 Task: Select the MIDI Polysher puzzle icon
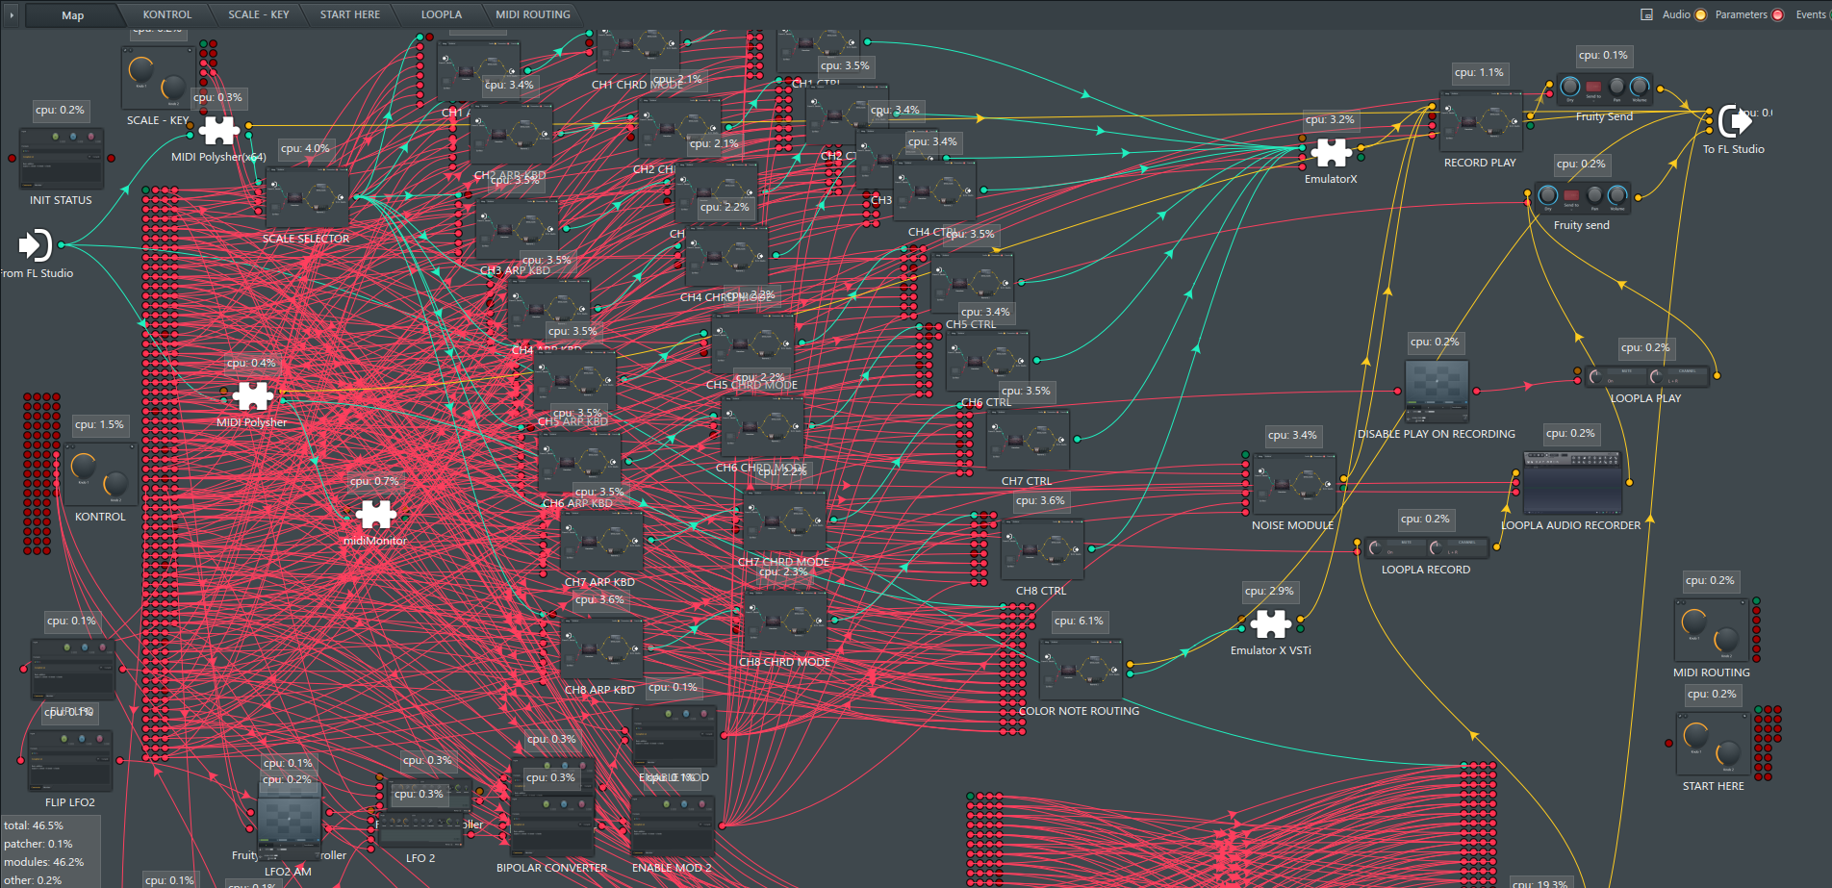coord(252,394)
